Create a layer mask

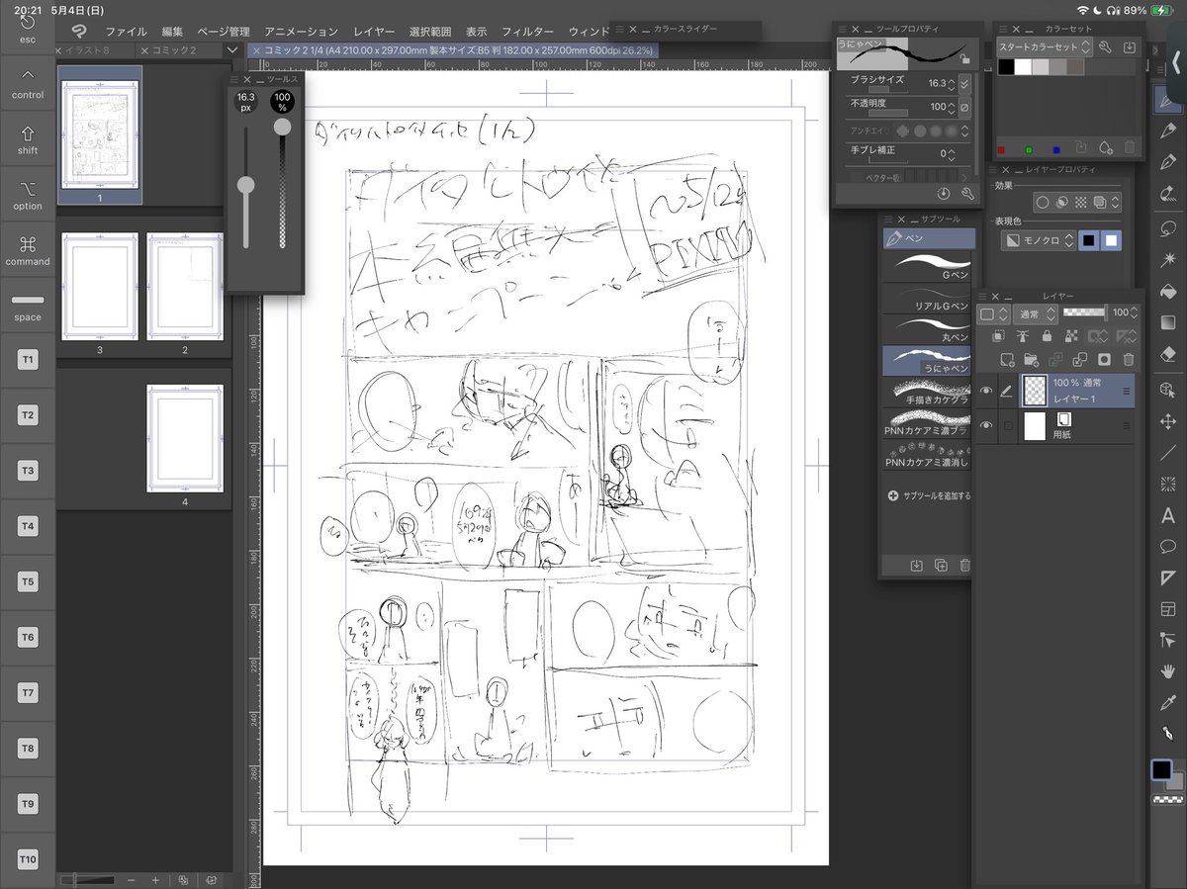point(1104,359)
